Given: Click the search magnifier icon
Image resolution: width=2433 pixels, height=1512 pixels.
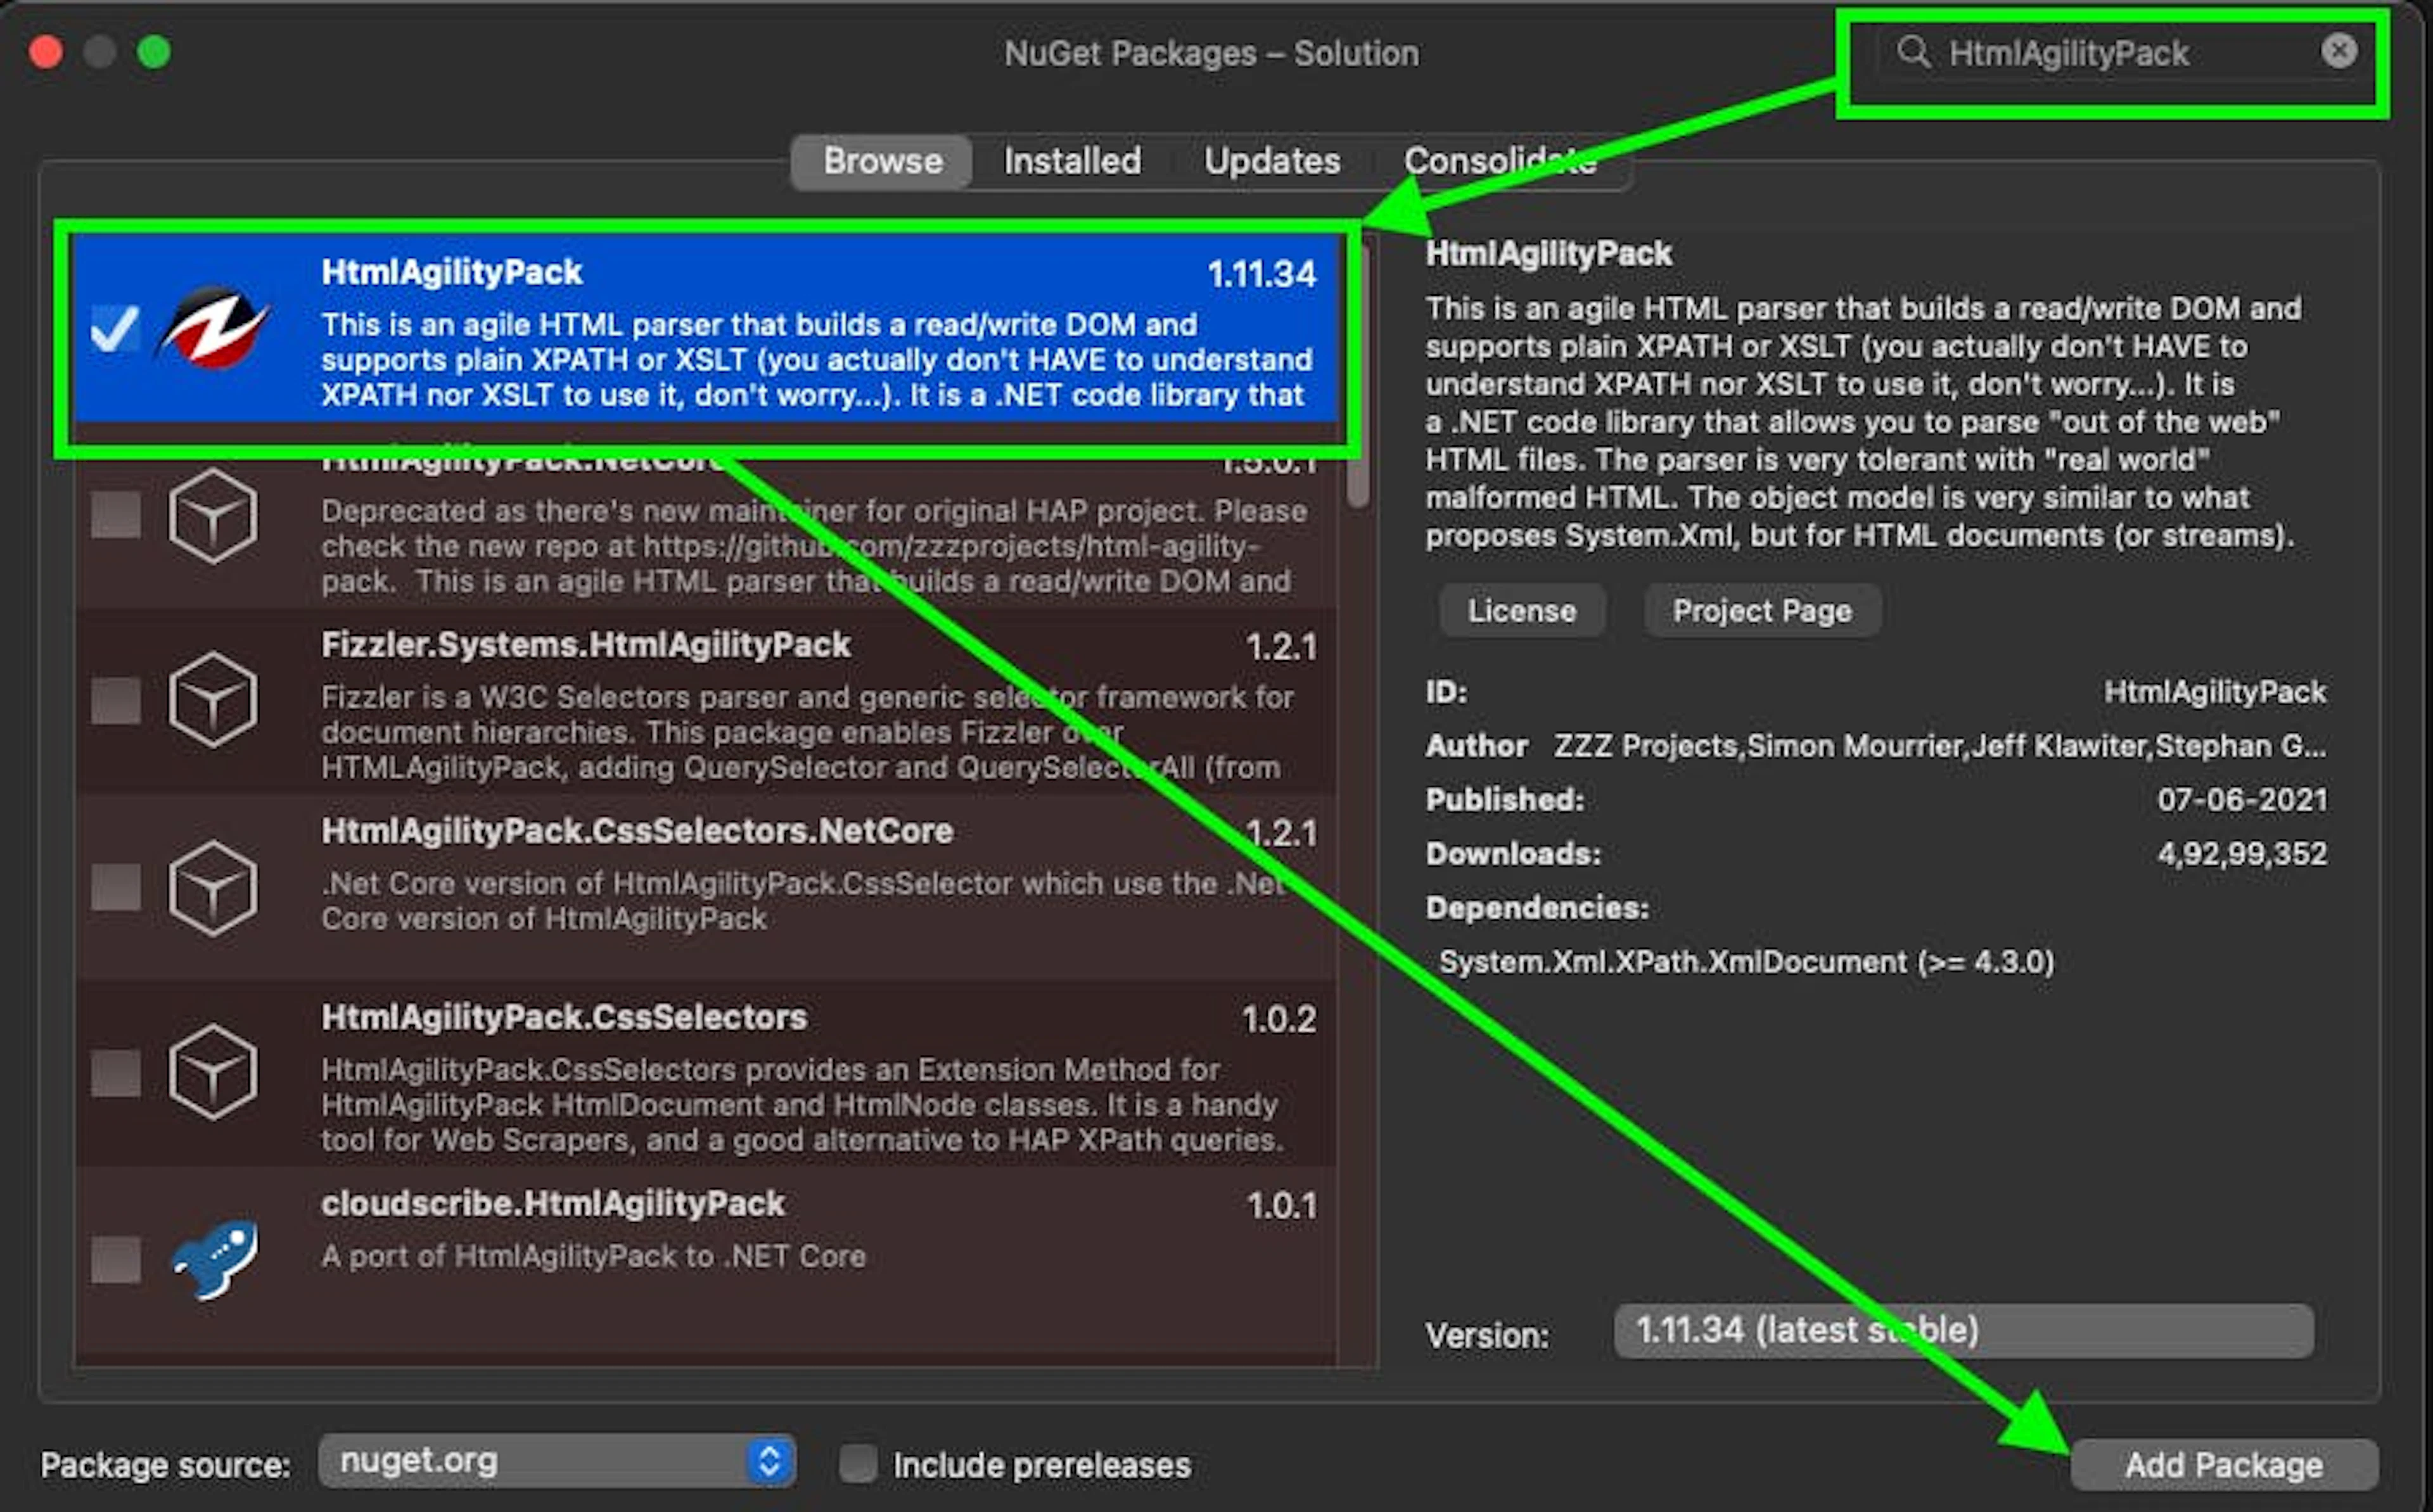Looking at the screenshot, I should pos(1913,52).
